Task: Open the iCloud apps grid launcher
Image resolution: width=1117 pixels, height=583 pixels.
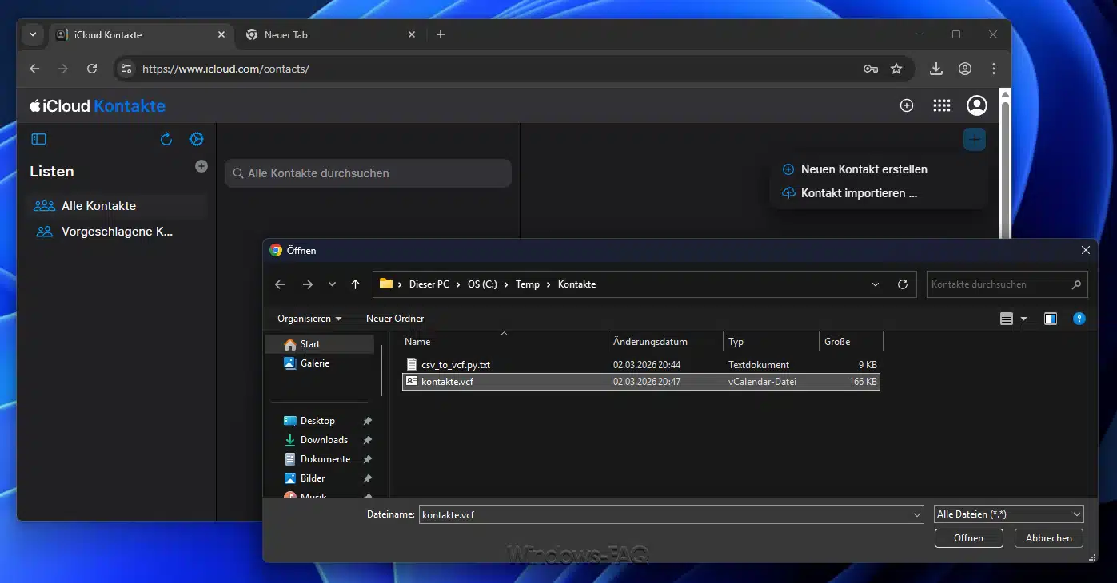Action: pyautogui.click(x=942, y=105)
